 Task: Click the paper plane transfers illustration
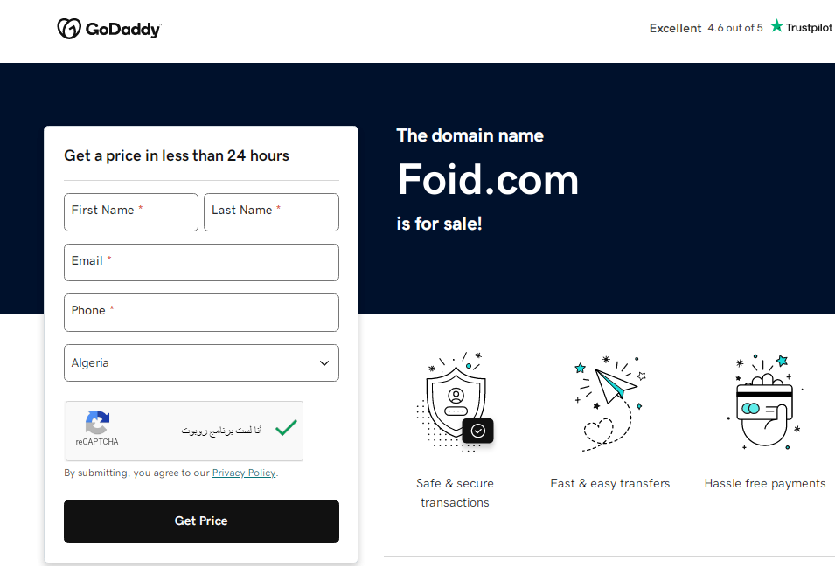point(610,404)
